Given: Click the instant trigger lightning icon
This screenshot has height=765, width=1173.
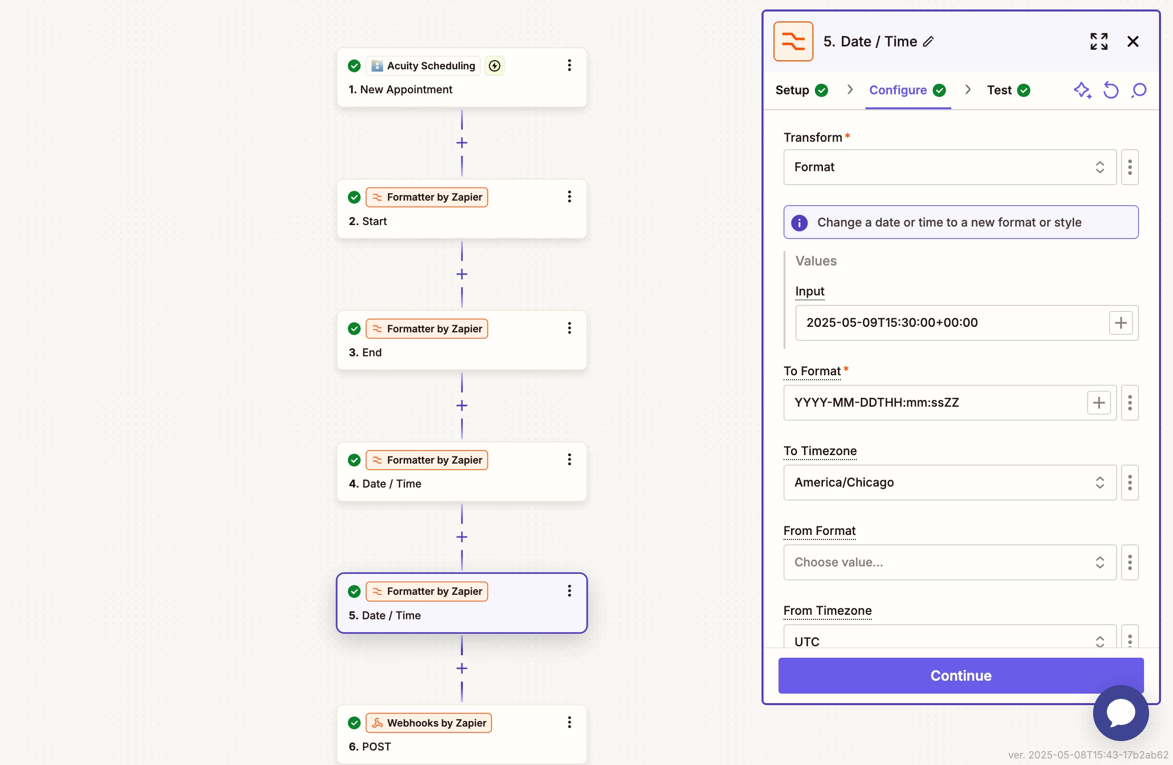Looking at the screenshot, I should pyautogui.click(x=494, y=65).
